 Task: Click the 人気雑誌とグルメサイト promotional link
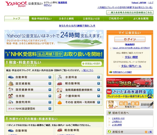tap(125, 7)
